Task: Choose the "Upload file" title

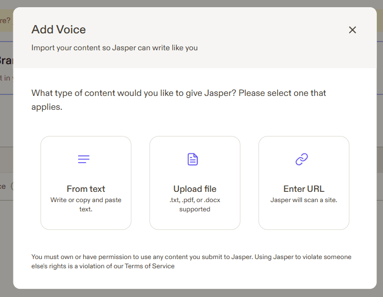Action: click(x=195, y=189)
